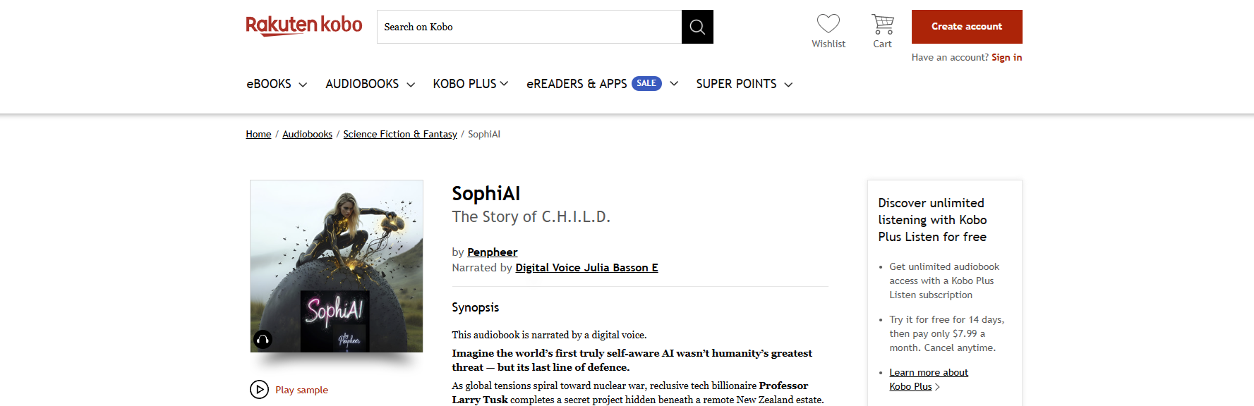
Task: Click the SALE badge next to eREADERS & APPS
Action: pos(646,83)
